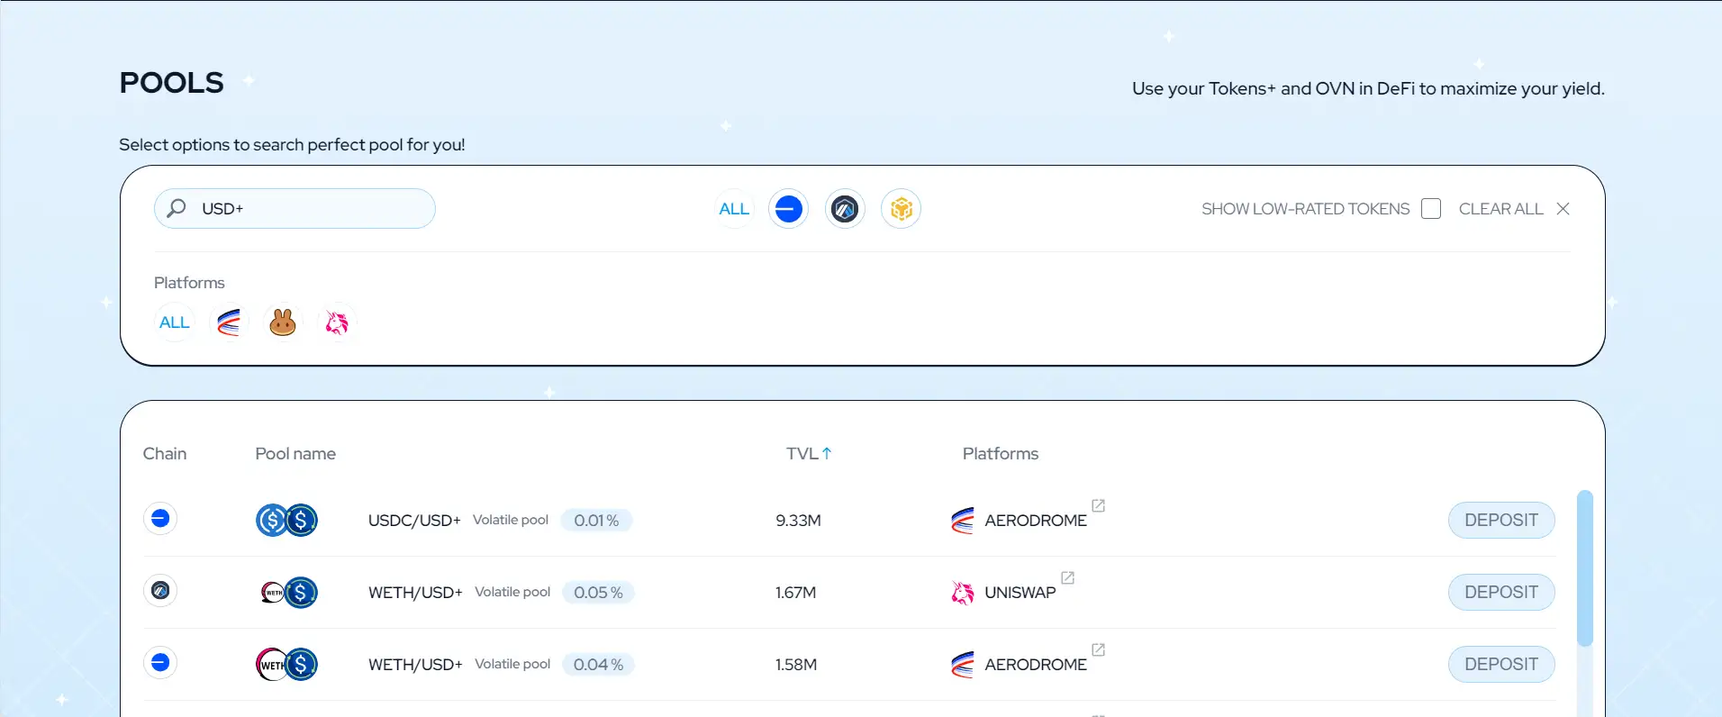Image resolution: width=1722 pixels, height=717 pixels.
Task: Deposit into WETH/USD+ Uniswap pool
Action: click(1500, 593)
